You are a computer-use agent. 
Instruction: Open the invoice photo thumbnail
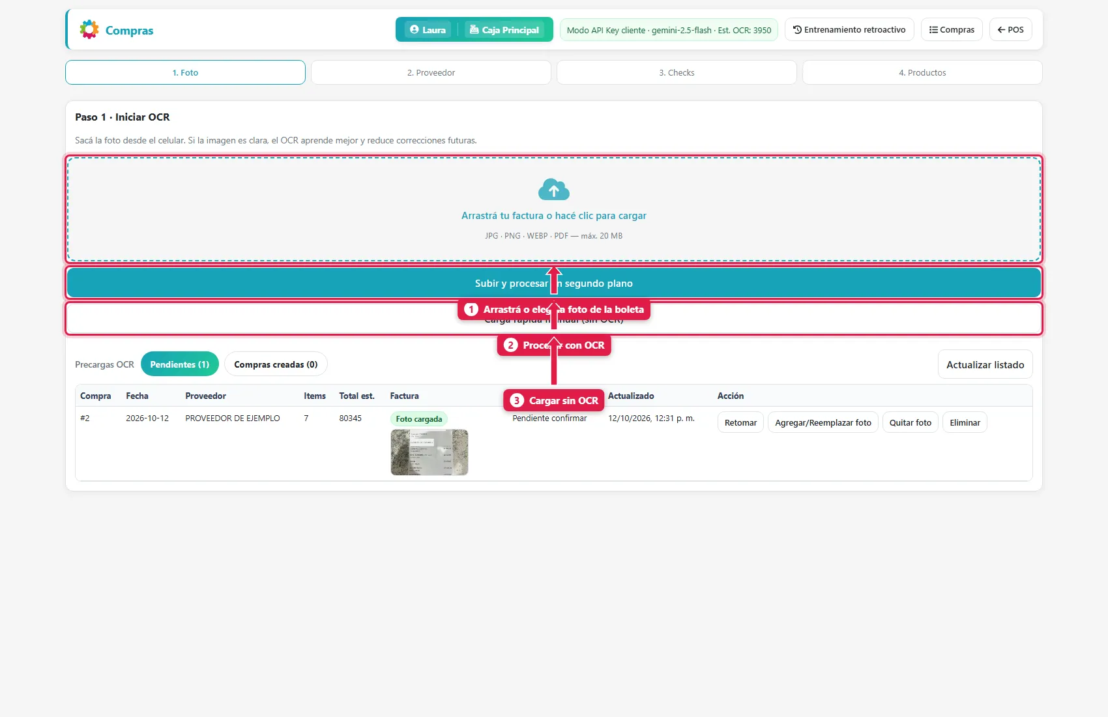[x=430, y=452]
